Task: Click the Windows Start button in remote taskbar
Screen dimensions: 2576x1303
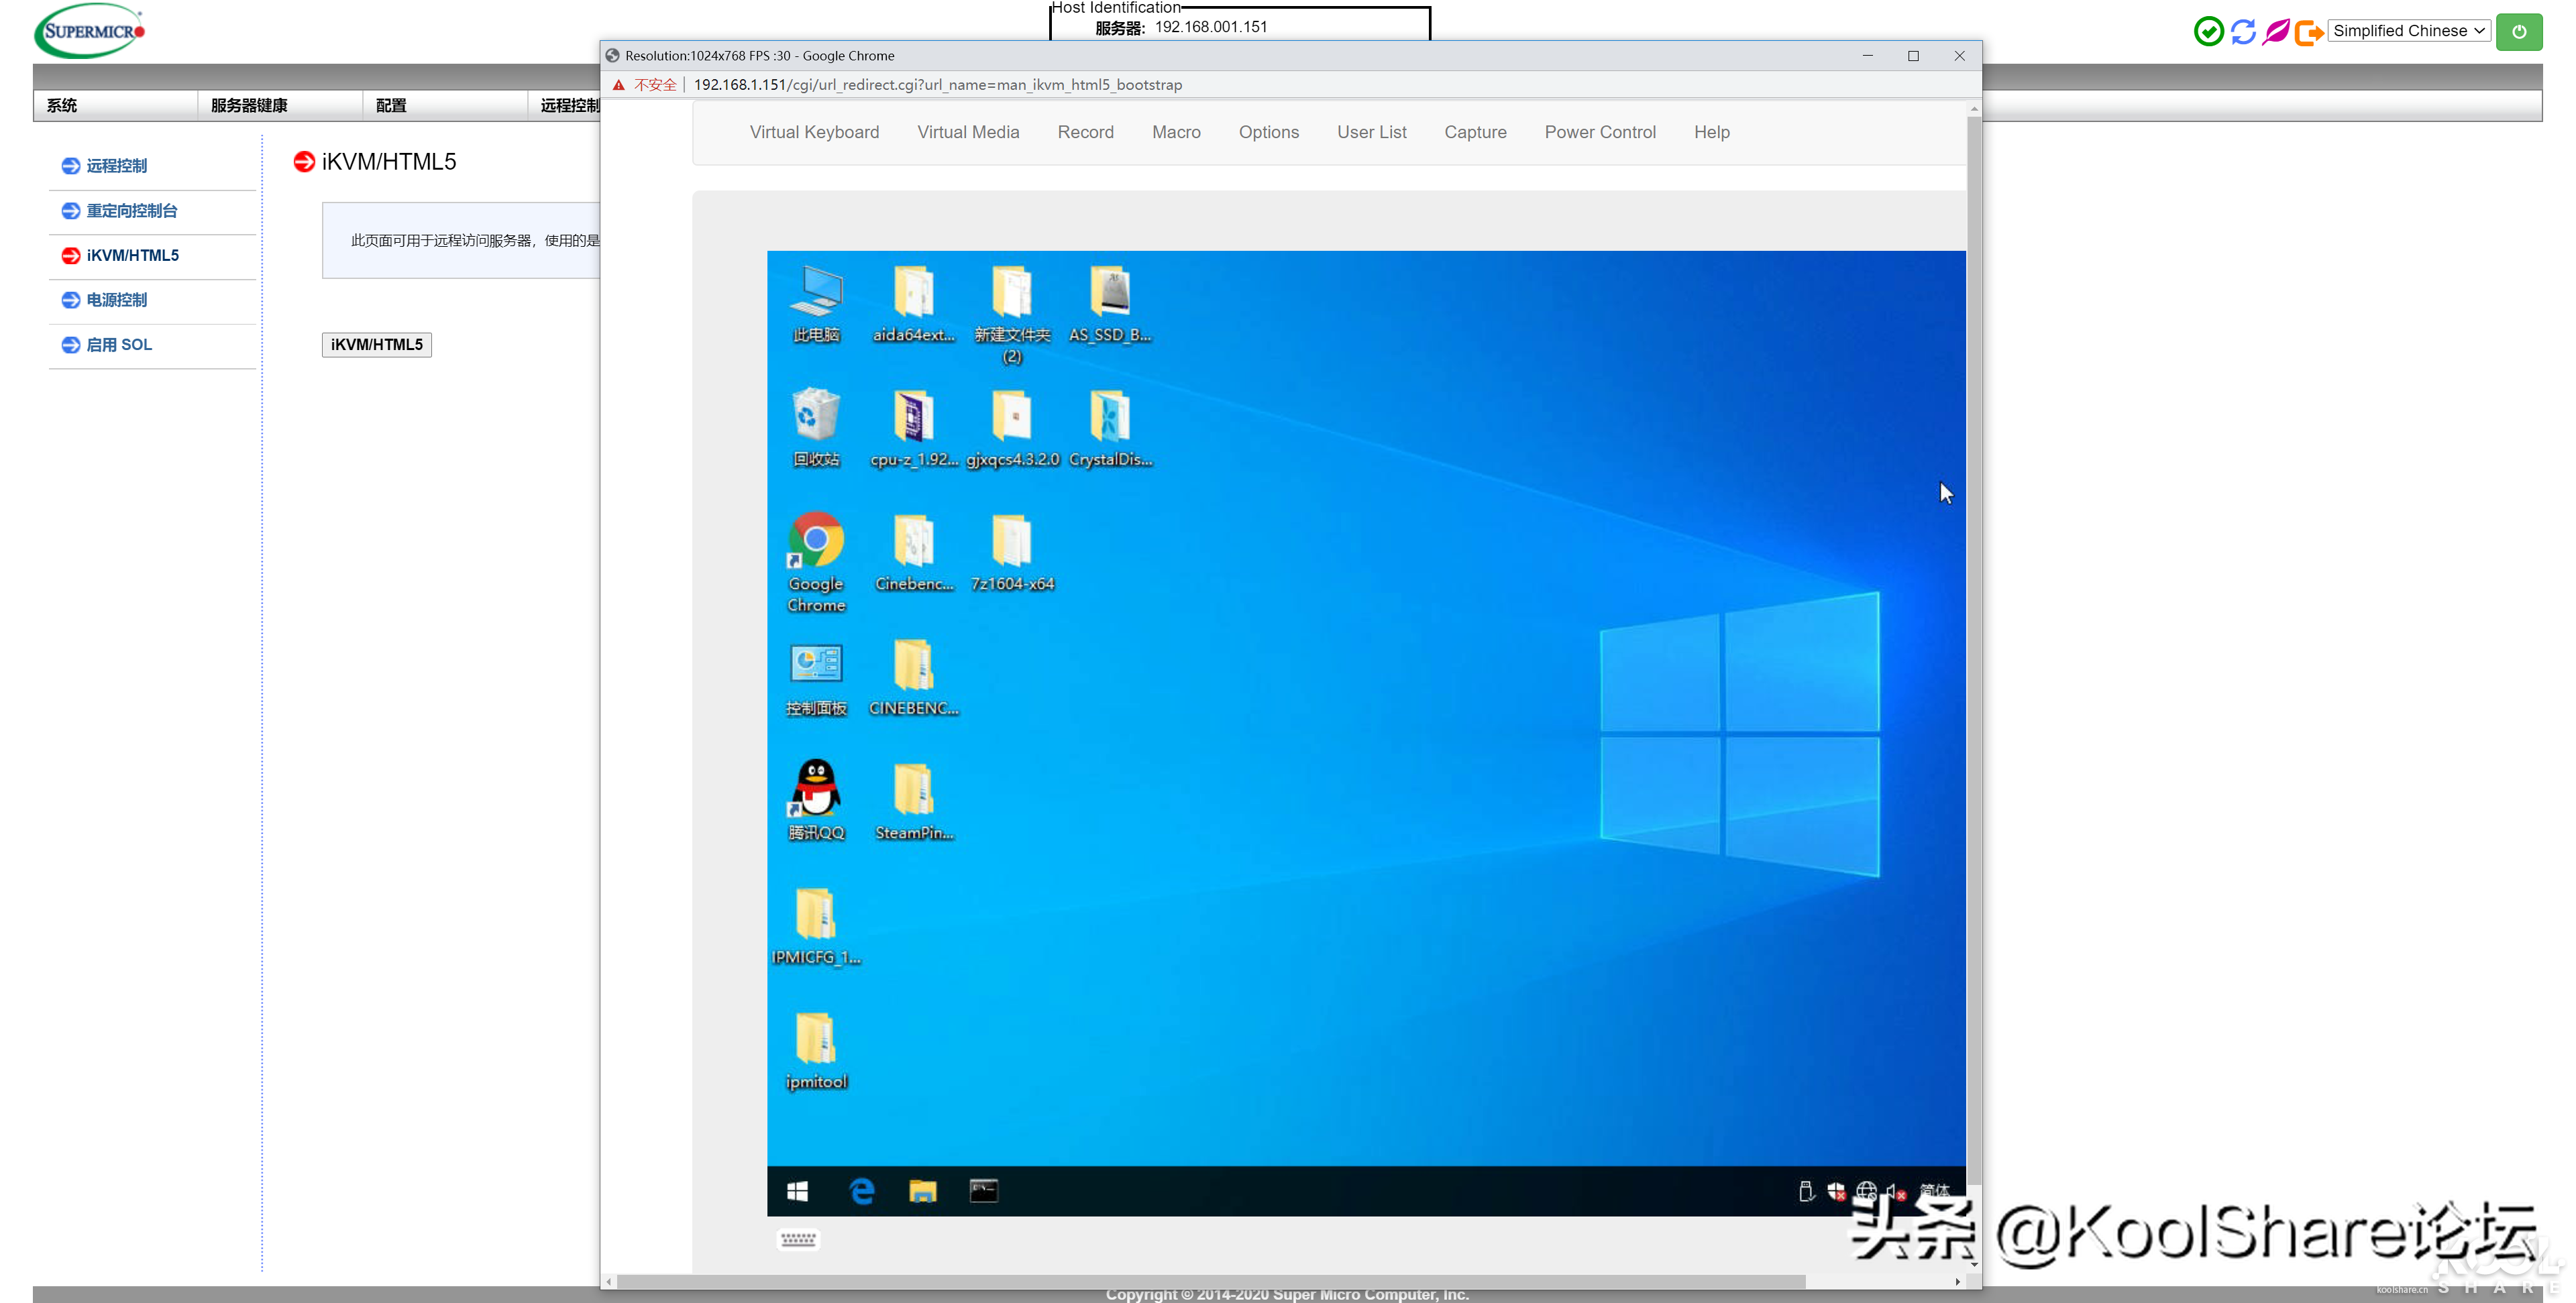Action: click(x=797, y=1191)
